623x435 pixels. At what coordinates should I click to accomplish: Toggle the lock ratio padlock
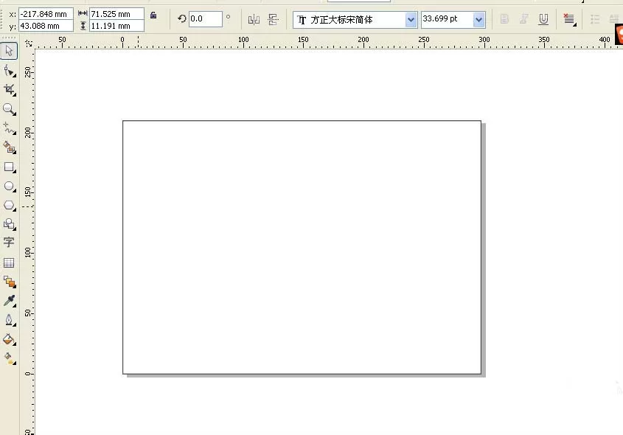point(153,15)
